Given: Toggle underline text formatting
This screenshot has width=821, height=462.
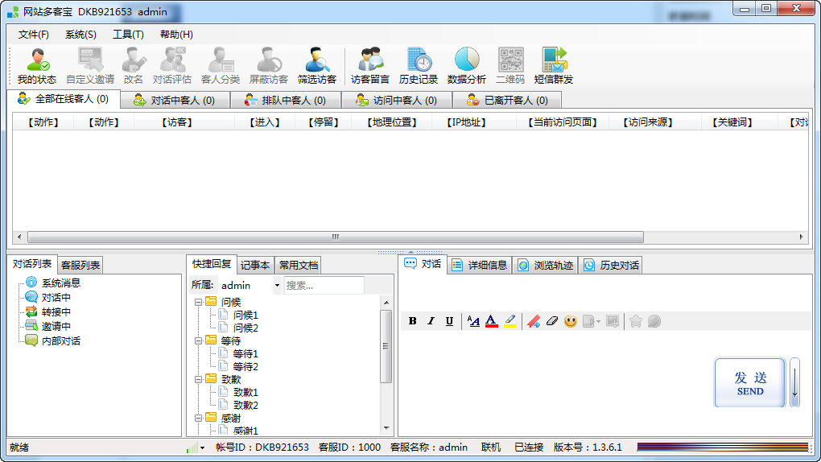Looking at the screenshot, I should coord(449,321).
